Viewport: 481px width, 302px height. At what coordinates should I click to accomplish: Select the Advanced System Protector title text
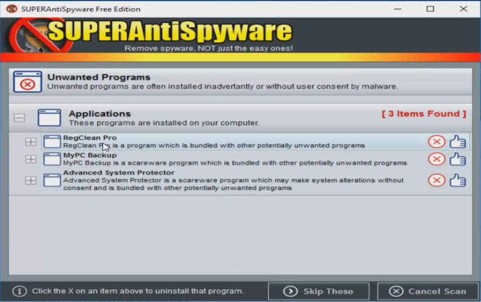[119, 173]
